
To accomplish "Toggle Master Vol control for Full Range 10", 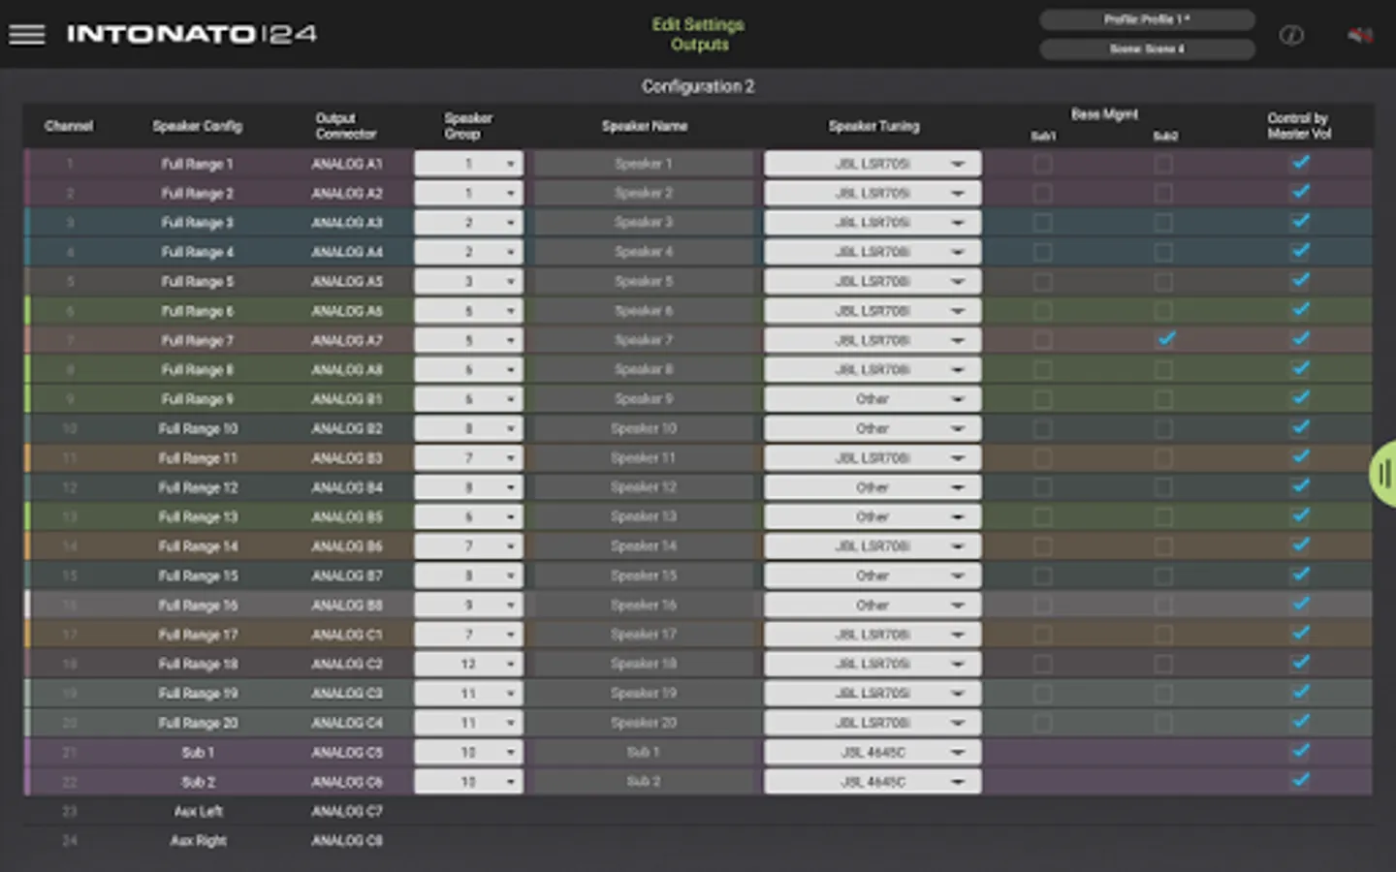I will (1301, 427).
